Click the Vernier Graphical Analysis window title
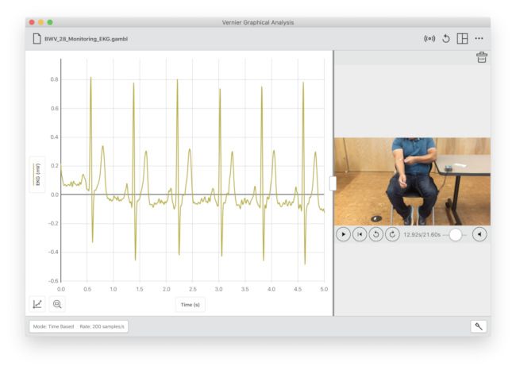 point(258,22)
